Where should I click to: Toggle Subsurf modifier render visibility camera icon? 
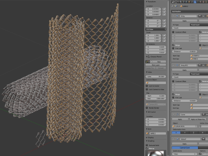click(204, 139)
